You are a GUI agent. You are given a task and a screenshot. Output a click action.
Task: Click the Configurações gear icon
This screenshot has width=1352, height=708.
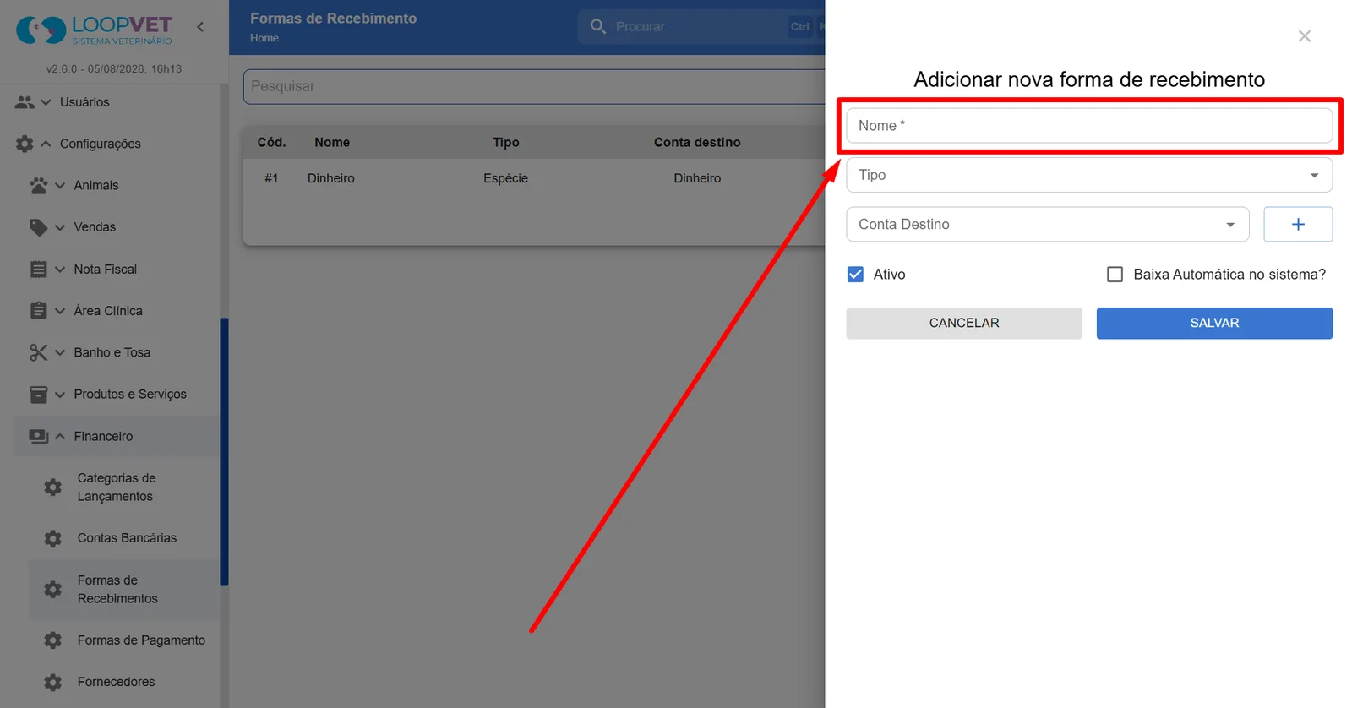25,144
